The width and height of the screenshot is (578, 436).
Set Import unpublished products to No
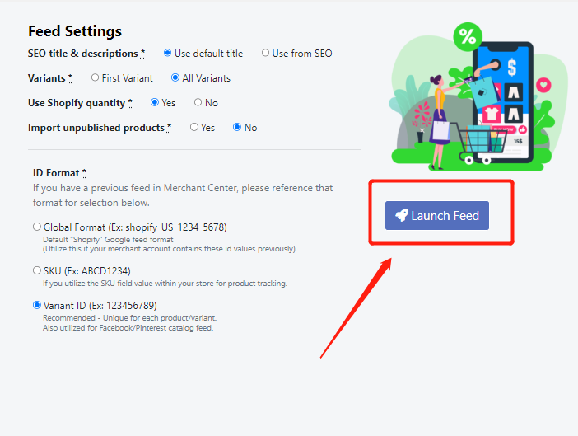click(237, 128)
